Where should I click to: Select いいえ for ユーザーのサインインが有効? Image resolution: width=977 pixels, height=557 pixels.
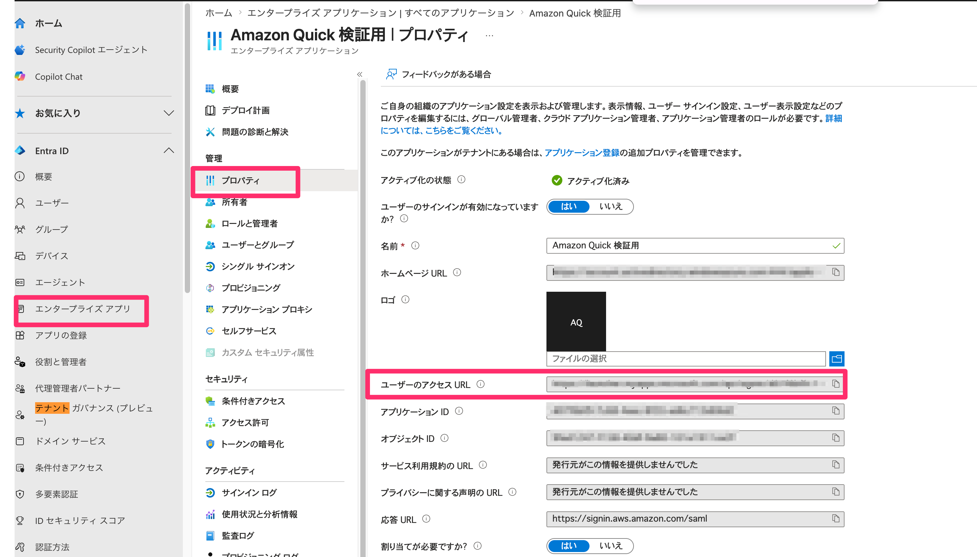(611, 207)
